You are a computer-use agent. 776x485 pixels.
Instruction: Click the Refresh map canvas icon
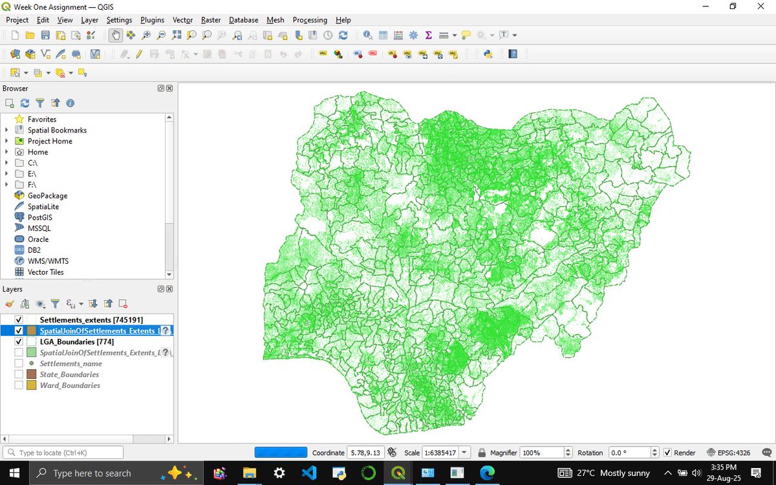click(x=343, y=36)
